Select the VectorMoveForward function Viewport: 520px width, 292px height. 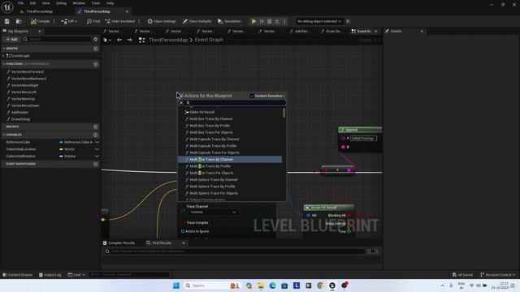pyautogui.click(x=27, y=72)
